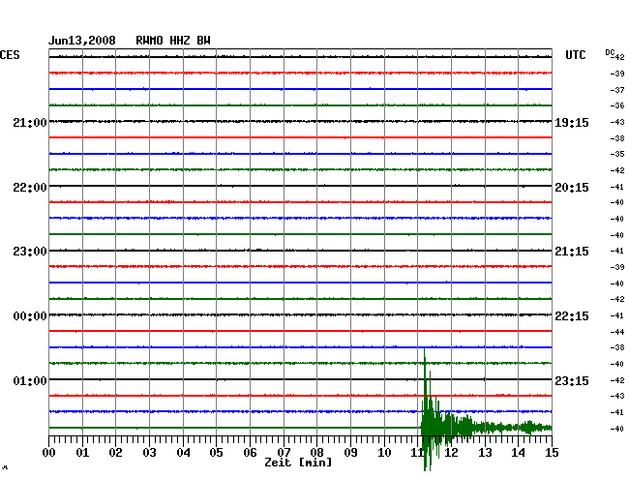Click the DC offset value "-44"

click(617, 332)
